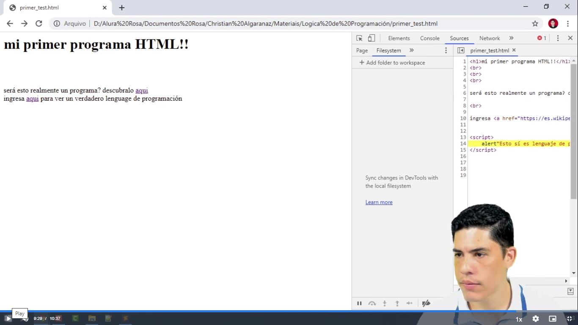Open the Network panel tab
578x325 pixels.
[490, 38]
